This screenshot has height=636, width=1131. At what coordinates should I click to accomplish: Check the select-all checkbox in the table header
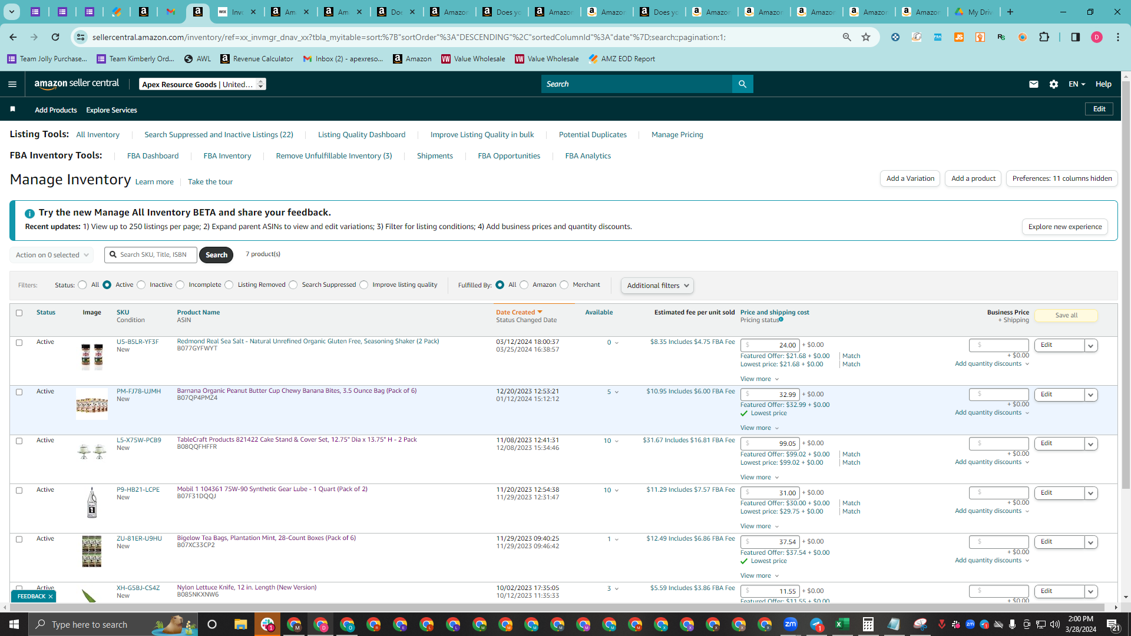pyautogui.click(x=19, y=313)
